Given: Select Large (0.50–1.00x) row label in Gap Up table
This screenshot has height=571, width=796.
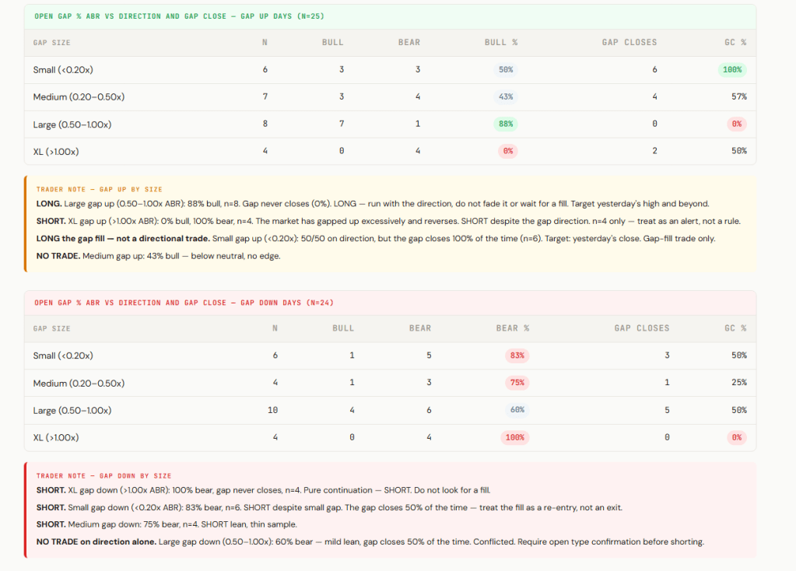Looking at the screenshot, I should pyautogui.click(x=72, y=124).
